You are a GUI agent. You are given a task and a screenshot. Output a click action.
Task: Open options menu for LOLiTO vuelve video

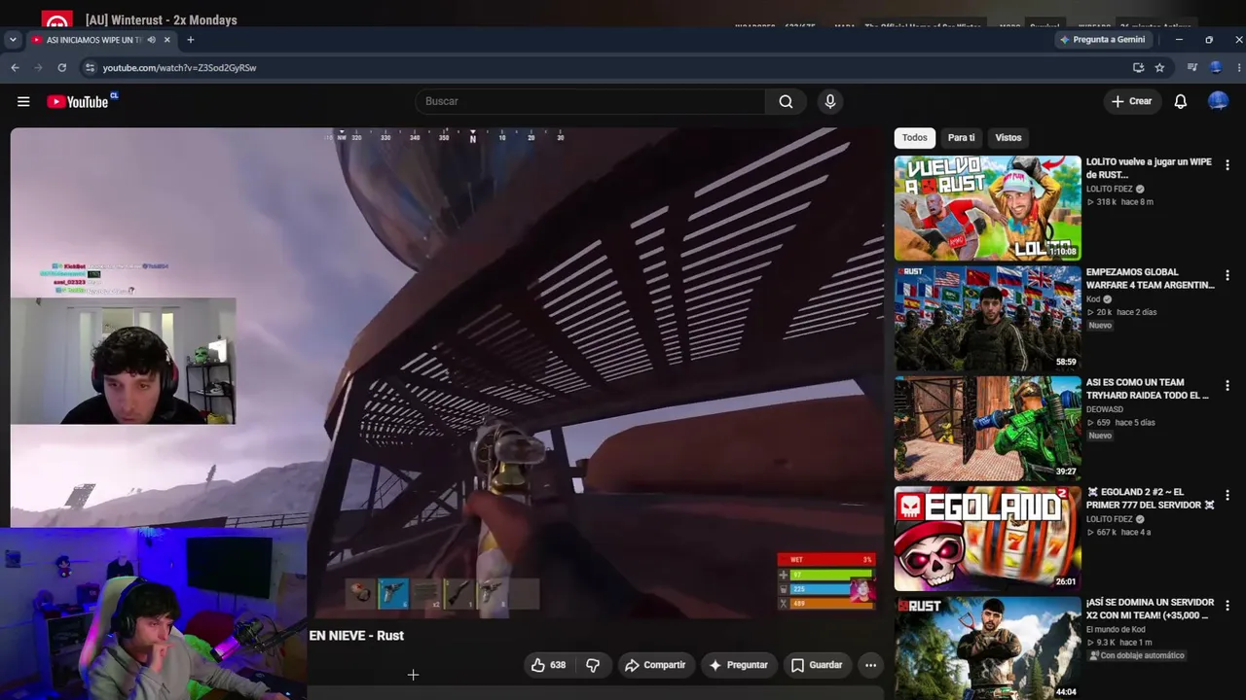coord(1227,165)
